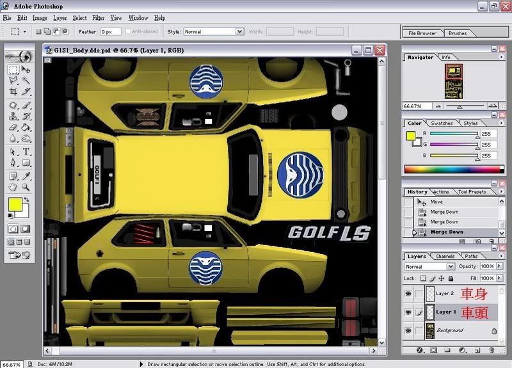
Task: Open the Image menu
Action: (x=40, y=18)
